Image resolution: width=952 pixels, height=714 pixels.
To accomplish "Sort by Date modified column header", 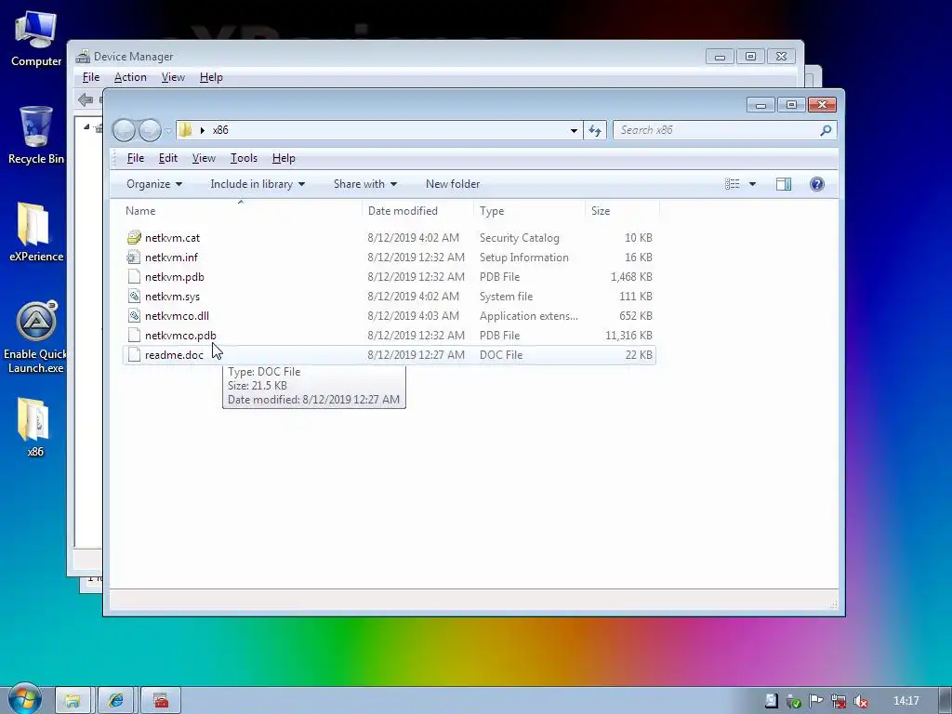I will pyautogui.click(x=417, y=211).
